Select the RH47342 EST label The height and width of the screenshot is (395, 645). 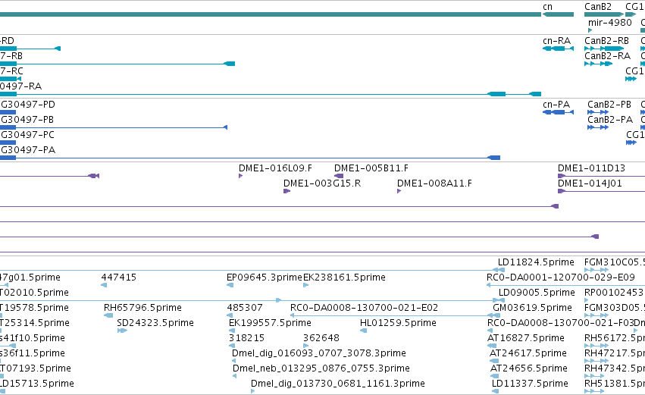(x=615, y=368)
